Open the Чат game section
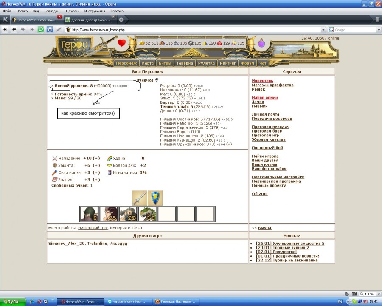Image resolution: width=382 pixels, height=306 pixels. click(x=263, y=63)
